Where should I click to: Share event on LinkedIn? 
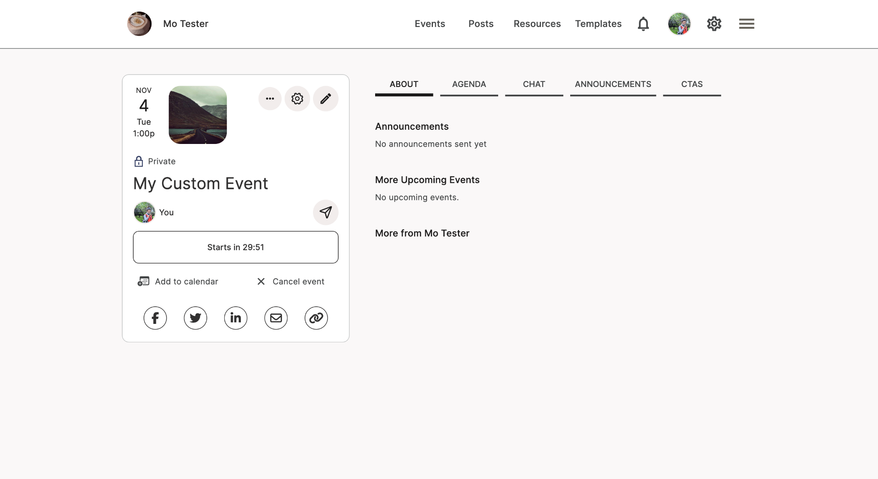[236, 318]
